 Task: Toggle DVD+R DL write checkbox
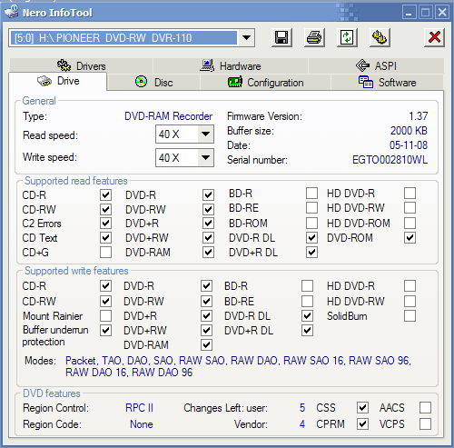(307, 330)
